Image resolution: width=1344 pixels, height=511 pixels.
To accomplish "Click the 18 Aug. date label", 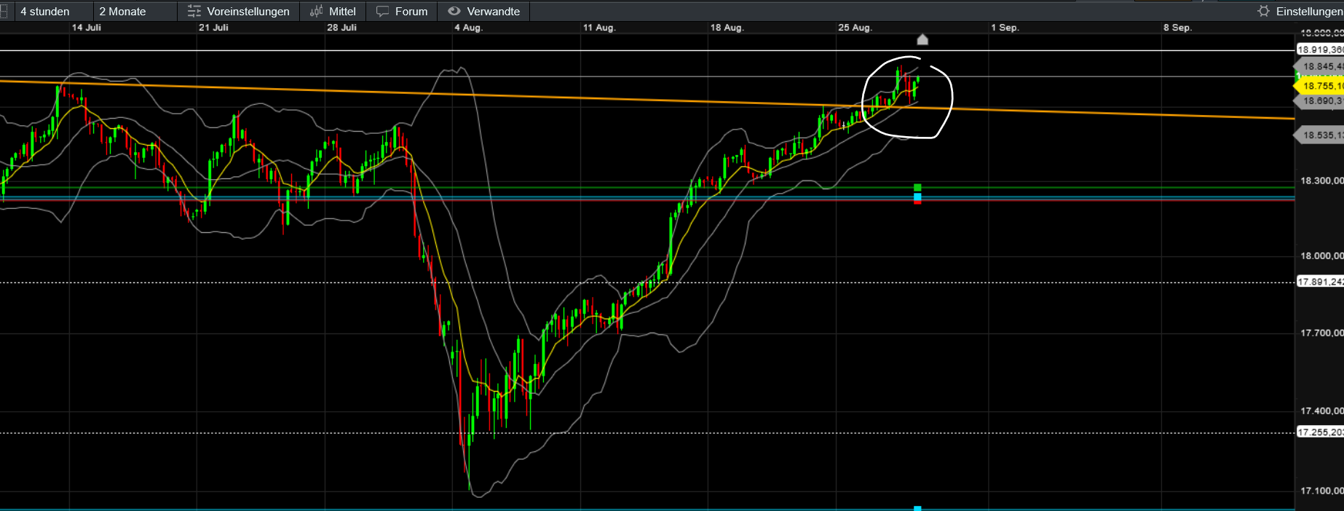I will tap(727, 28).
